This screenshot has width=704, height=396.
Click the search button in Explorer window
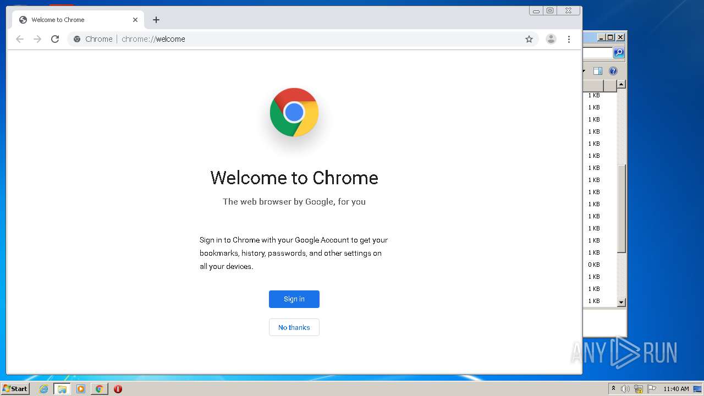(619, 53)
